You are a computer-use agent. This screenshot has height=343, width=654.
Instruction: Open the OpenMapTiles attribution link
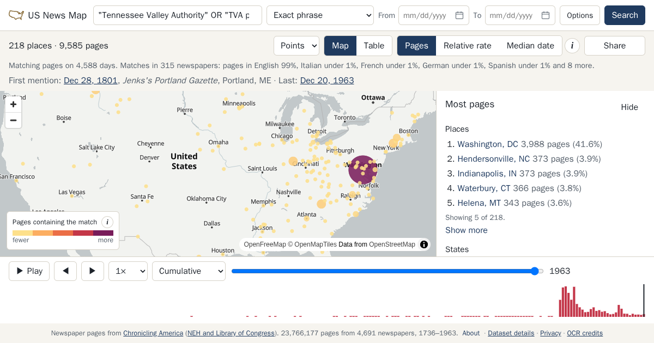coord(316,244)
